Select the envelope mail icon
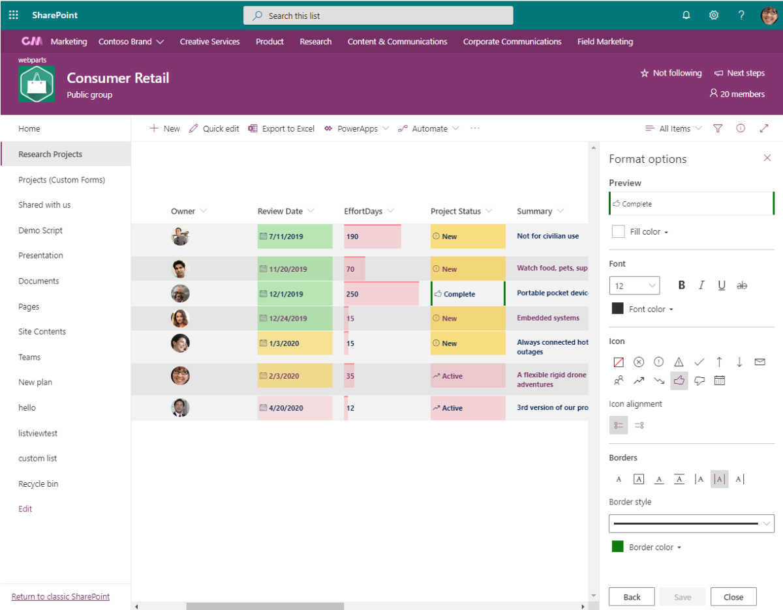The width and height of the screenshot is (783, 610). coord(760,362)
